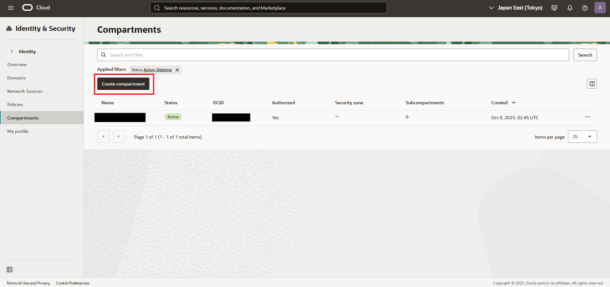The image size is (610, 287).
Task: Click the Oct 8, 2025, 02:45 UTC cell
Action: click(x=515, y=118)
